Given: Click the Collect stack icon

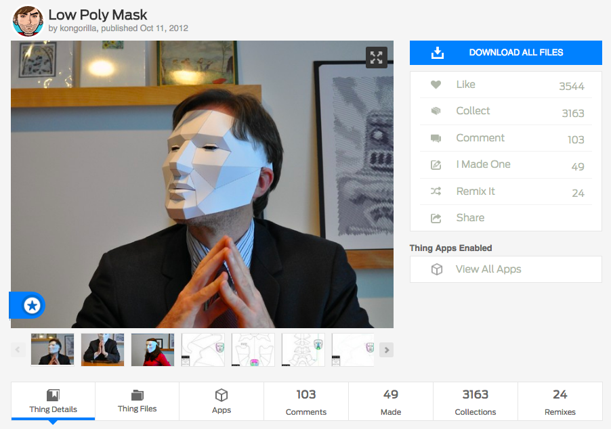Looking at the screenshot, I should [x=436, y=111].
